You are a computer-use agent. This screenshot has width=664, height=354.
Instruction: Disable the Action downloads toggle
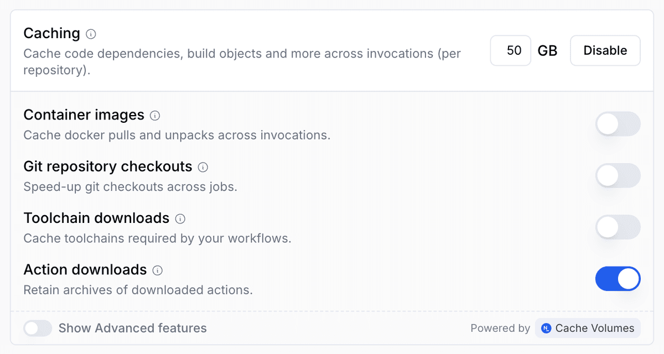click(618, 279)
